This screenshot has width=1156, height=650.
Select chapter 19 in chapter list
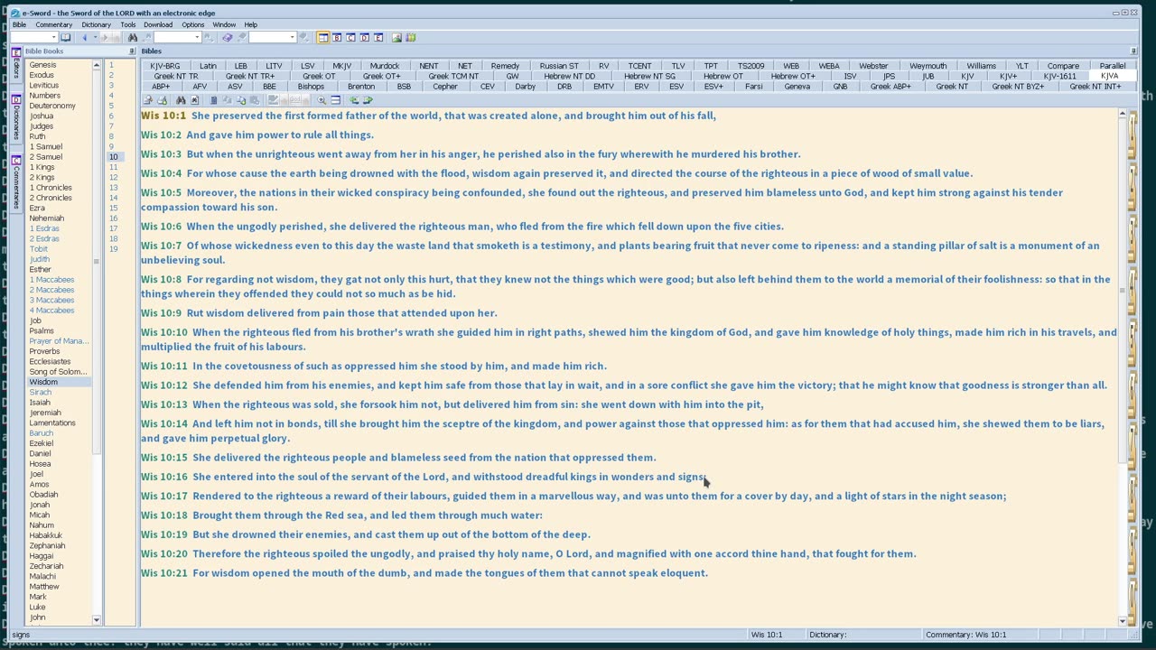point(114,249)
